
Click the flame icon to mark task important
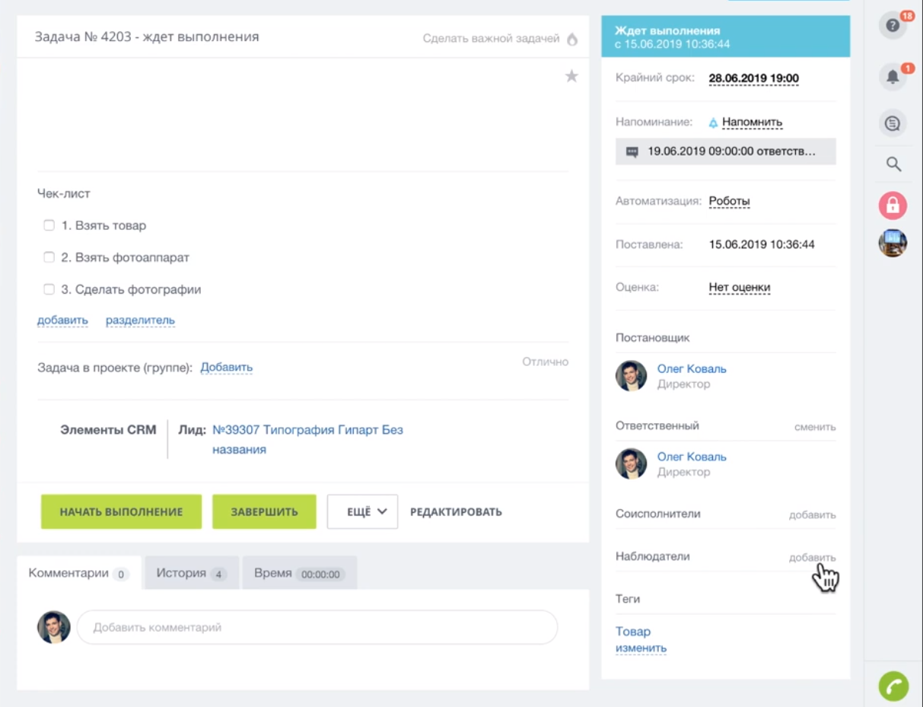pos(572,39)
